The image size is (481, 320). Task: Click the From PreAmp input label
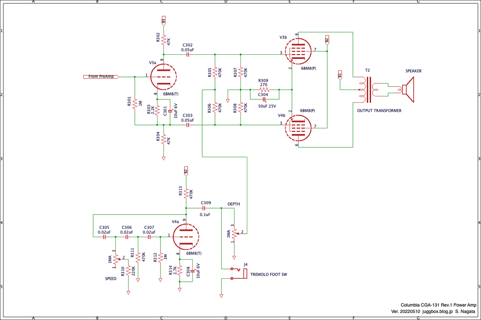pyautogui.click(x=101, y=77)
